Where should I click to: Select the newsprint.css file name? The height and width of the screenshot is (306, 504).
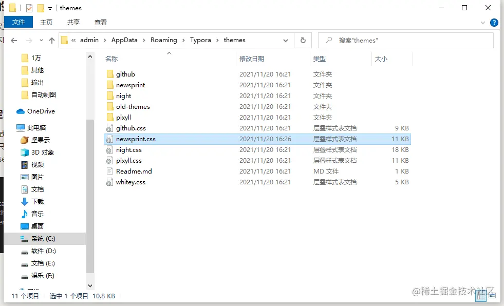tap(136, 139)
